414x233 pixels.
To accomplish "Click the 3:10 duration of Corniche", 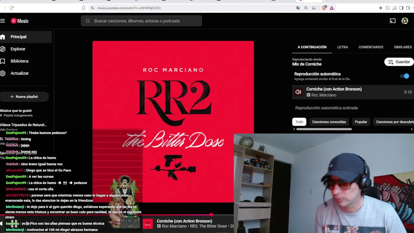I will tap(408, 92).
